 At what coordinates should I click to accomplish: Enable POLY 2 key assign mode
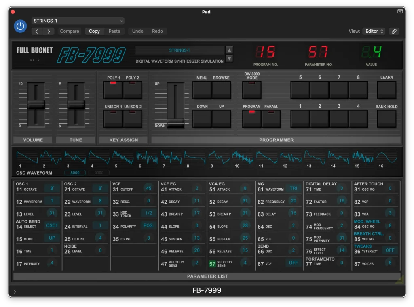click(x=133, y=90)
